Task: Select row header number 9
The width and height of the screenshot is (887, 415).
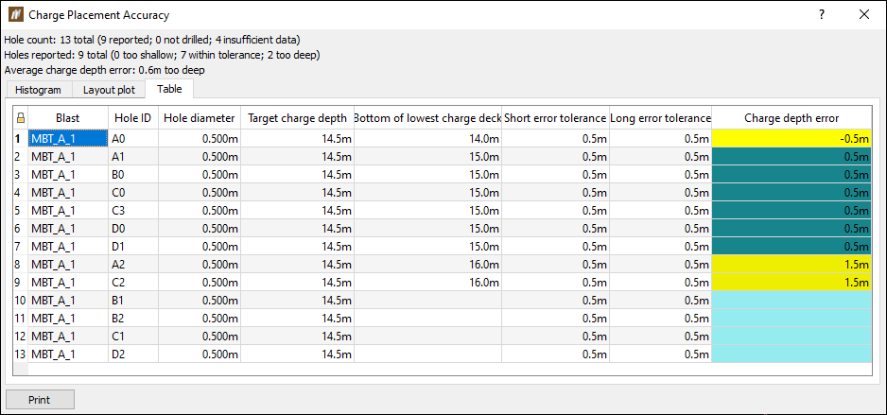Action: [x=21, y=282]
